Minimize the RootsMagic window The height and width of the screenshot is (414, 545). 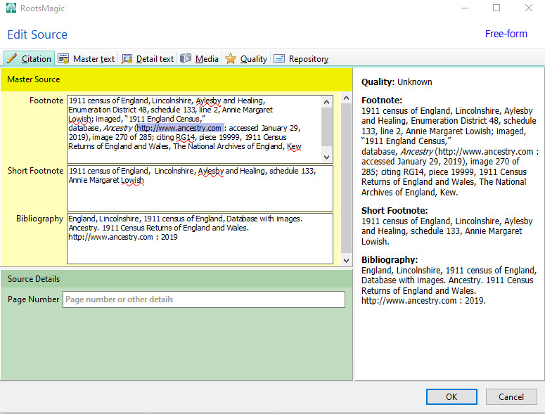coord(465,8)
